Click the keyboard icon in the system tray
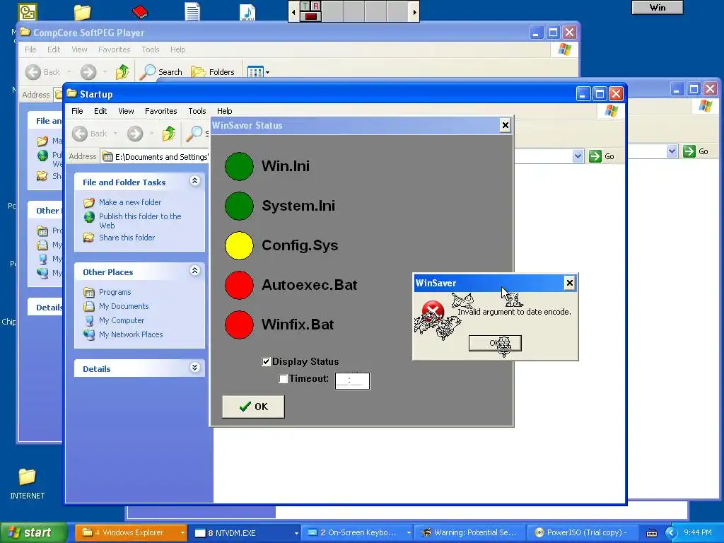The image size is (724, 543). 651,533
